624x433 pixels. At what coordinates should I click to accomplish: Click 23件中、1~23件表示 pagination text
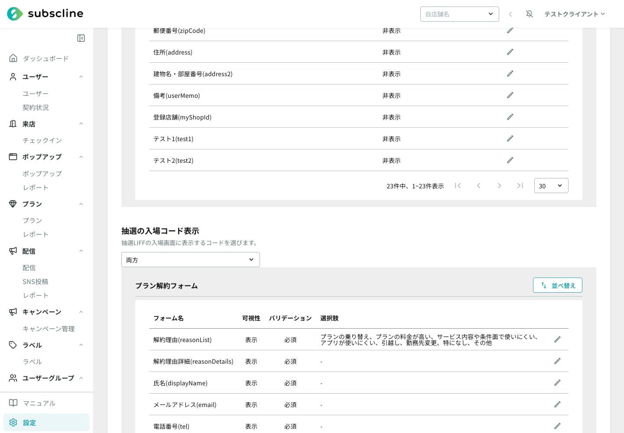(415, 186)
